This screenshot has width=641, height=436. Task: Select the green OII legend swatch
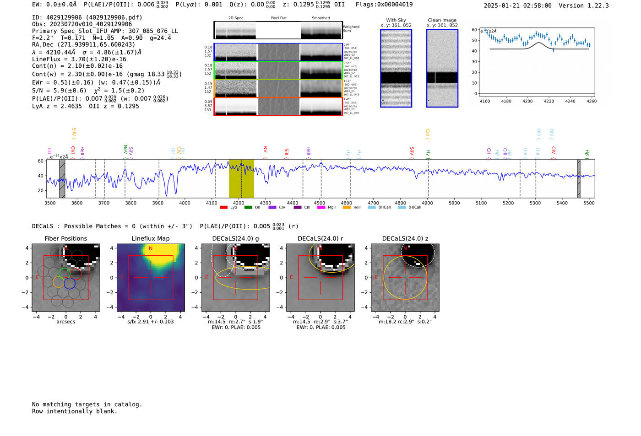point(248,207)
